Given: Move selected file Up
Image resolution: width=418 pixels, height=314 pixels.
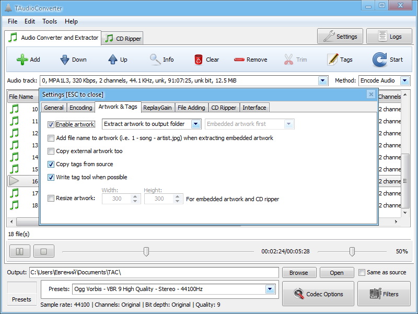Looking at the screenshot, I should [x=118, y=60].
